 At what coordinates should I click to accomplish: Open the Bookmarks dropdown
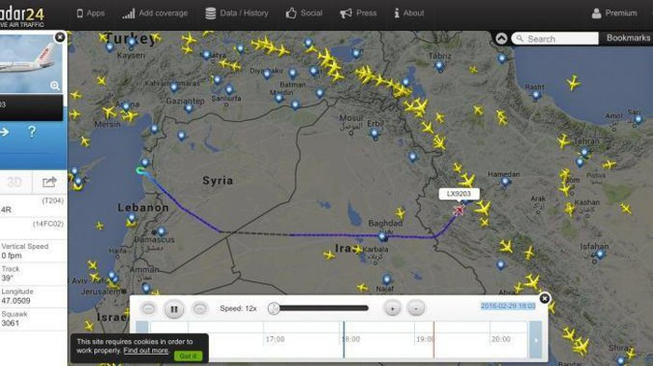click(628, 38)
